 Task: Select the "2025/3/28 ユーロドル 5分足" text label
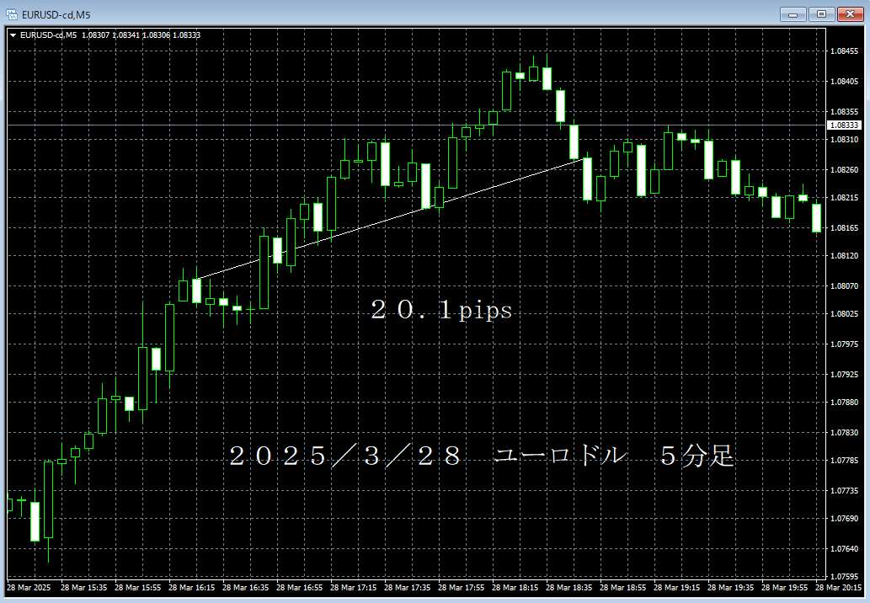pos(482,456)
